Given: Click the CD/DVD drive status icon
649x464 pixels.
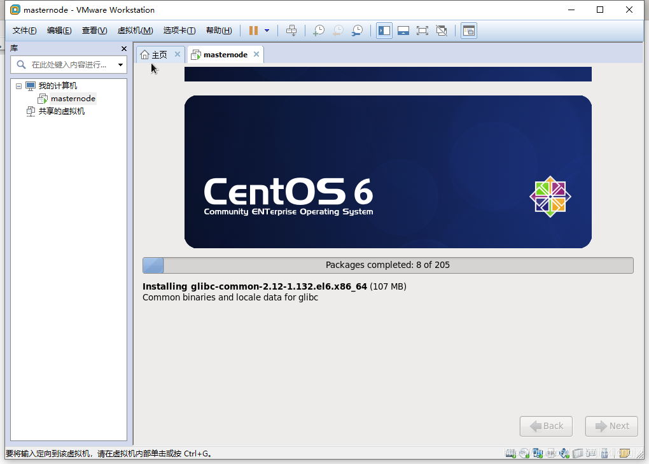Looking at the screenshot, I should click(x=524, y=453).
